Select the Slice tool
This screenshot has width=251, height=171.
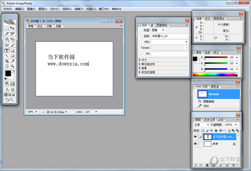pos(7,34)
